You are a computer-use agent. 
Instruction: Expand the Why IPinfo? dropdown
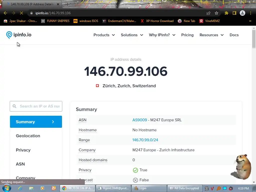[162, 35]
